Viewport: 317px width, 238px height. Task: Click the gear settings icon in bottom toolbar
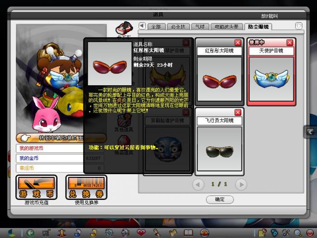tap(109, 233)
